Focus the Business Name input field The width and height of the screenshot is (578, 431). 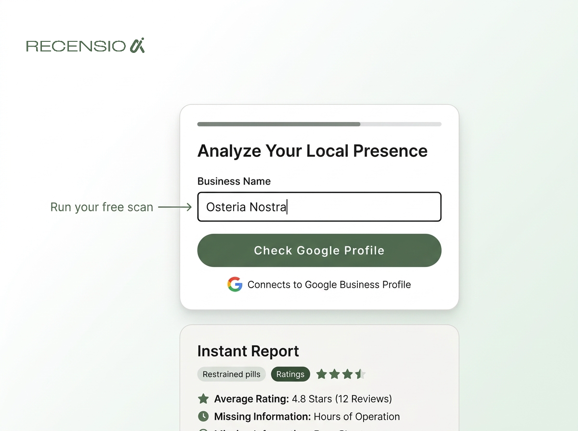[x=319, y=207]
